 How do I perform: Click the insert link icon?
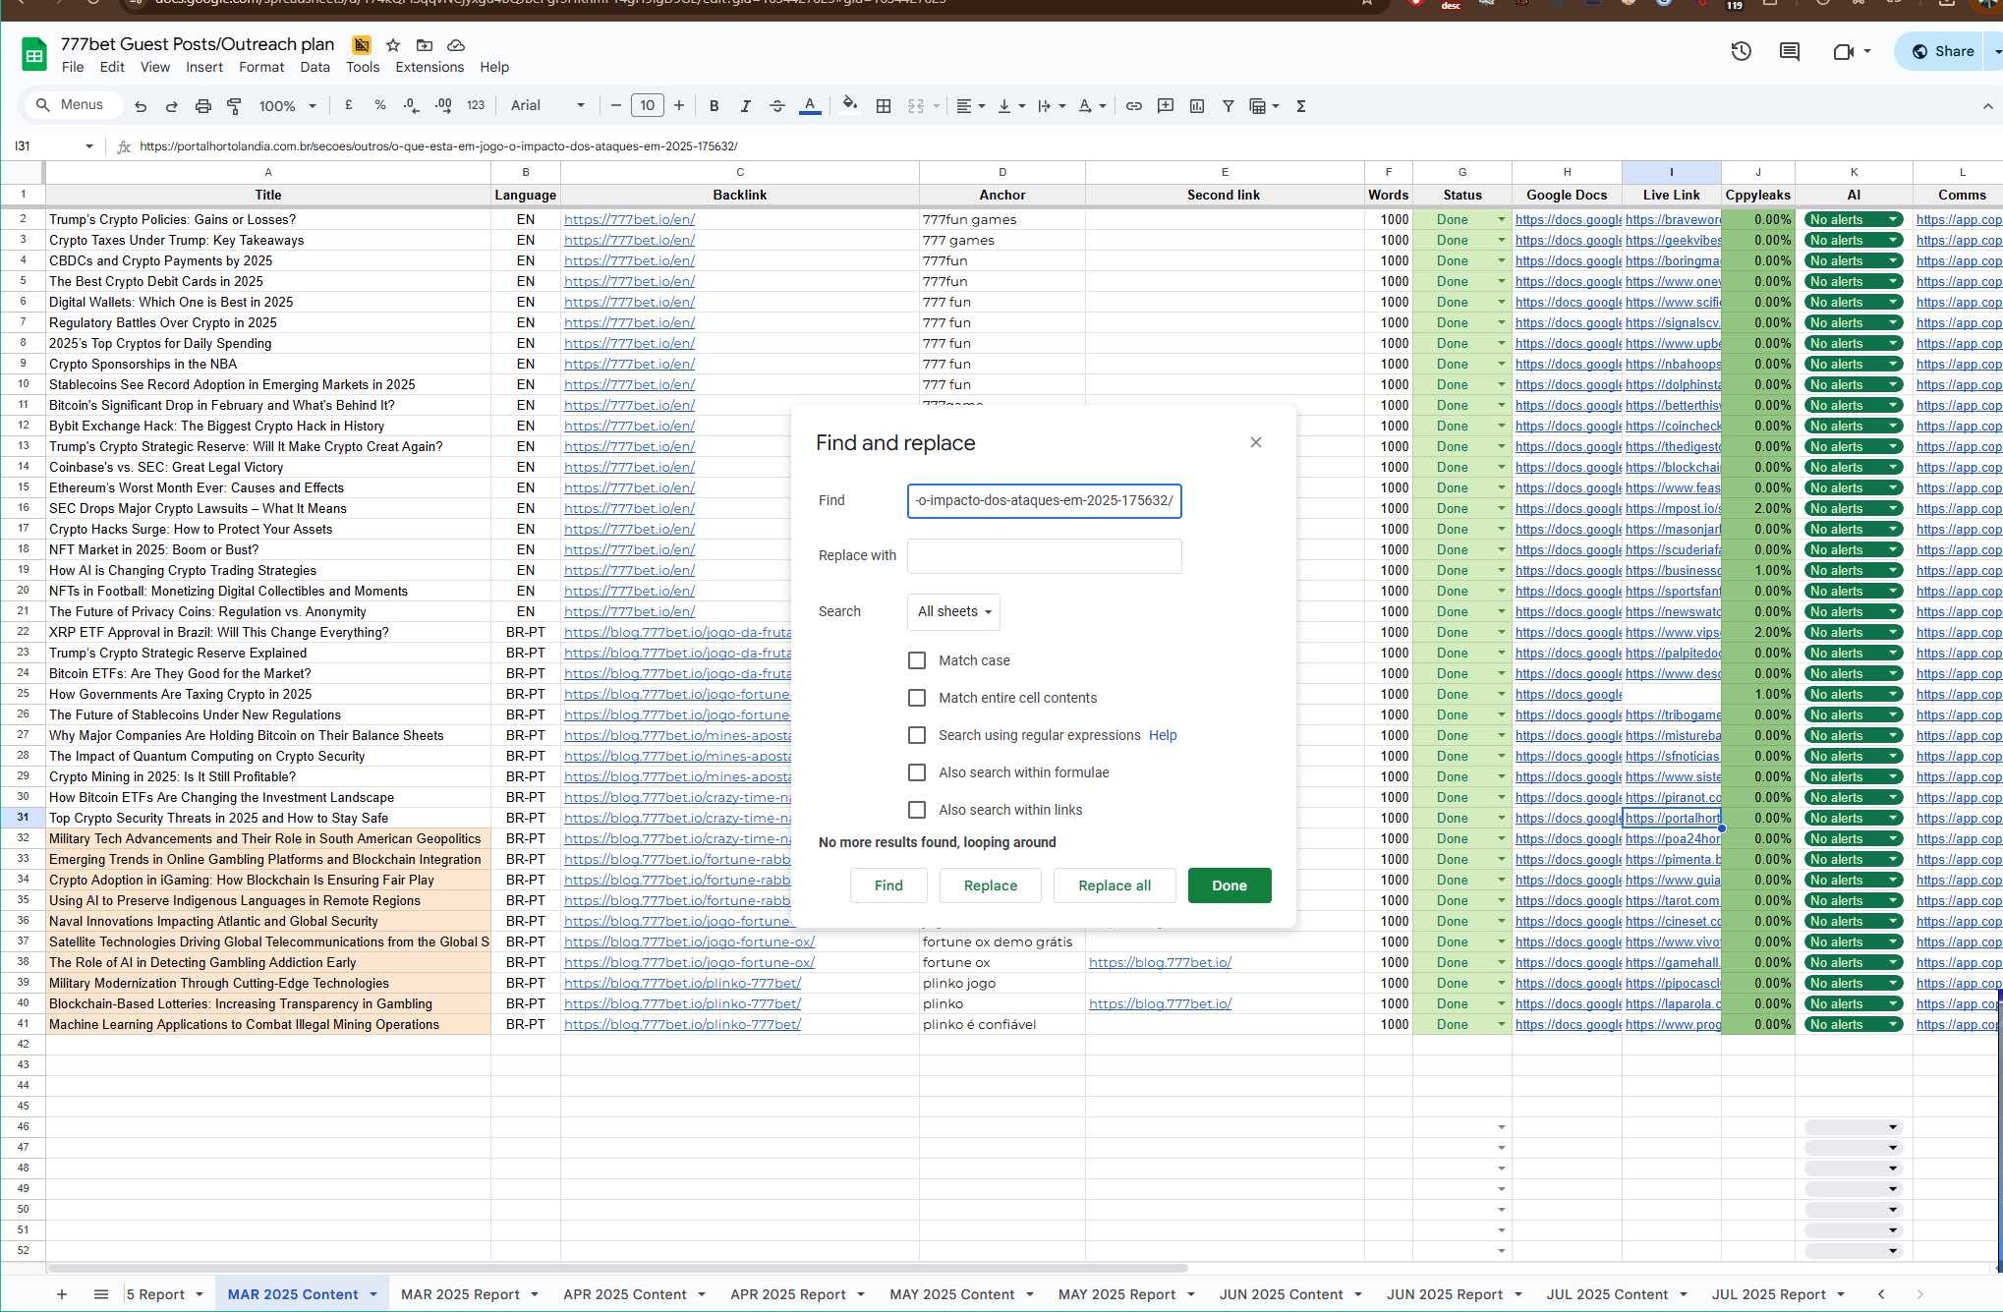[x=1133, y=106]
